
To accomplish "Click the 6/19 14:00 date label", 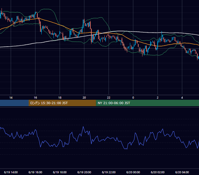I will [11, 172].
